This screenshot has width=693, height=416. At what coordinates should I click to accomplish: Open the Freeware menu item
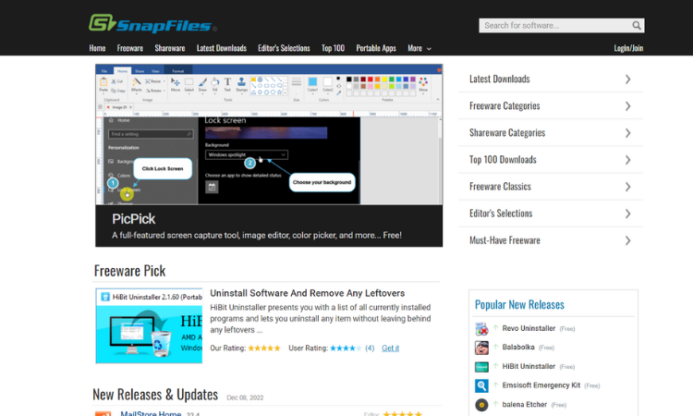pyautogui.click(x=130, y=48)
